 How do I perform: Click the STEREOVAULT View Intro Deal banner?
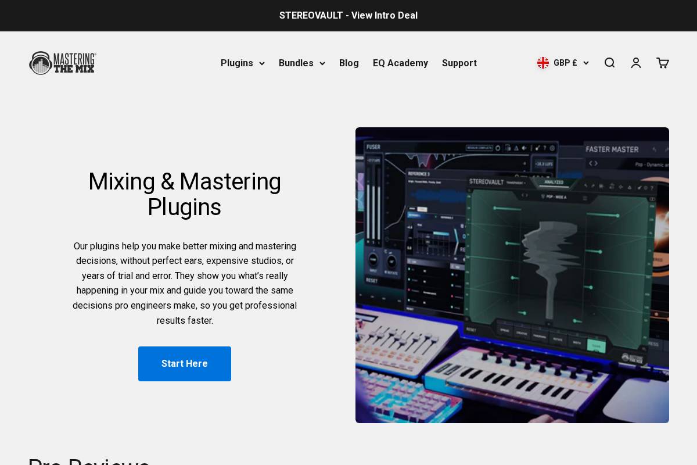[x=348, y=16]
